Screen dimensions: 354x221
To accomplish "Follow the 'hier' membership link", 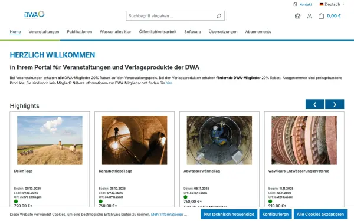I will click(x=169, y=83).
